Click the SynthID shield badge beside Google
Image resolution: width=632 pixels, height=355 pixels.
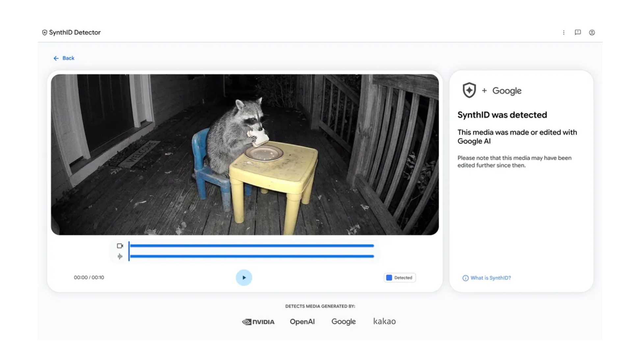pos(469,90)
